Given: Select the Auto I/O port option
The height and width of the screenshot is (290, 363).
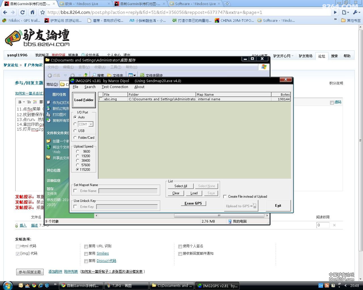Looking at the screenshot, I should [75, 117].
